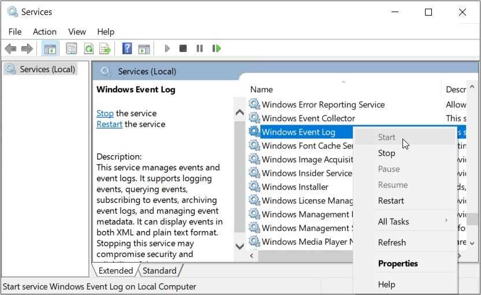Open the Action menu
481x295 pixels.
click(x=44, y=32)
